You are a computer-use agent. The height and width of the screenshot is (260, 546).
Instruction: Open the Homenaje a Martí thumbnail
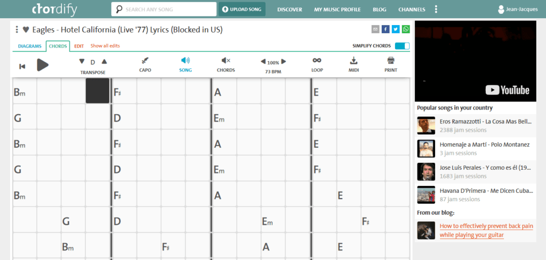[x=426, y=148]
